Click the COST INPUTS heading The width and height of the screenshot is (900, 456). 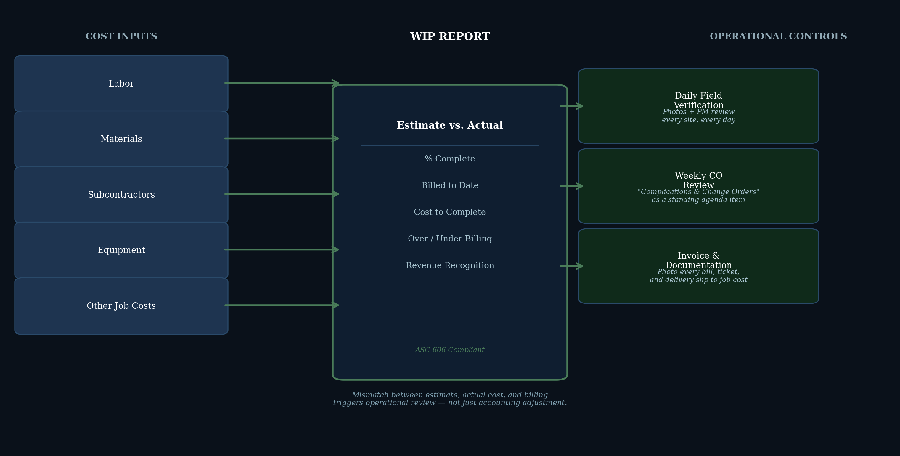click(121, 36)
